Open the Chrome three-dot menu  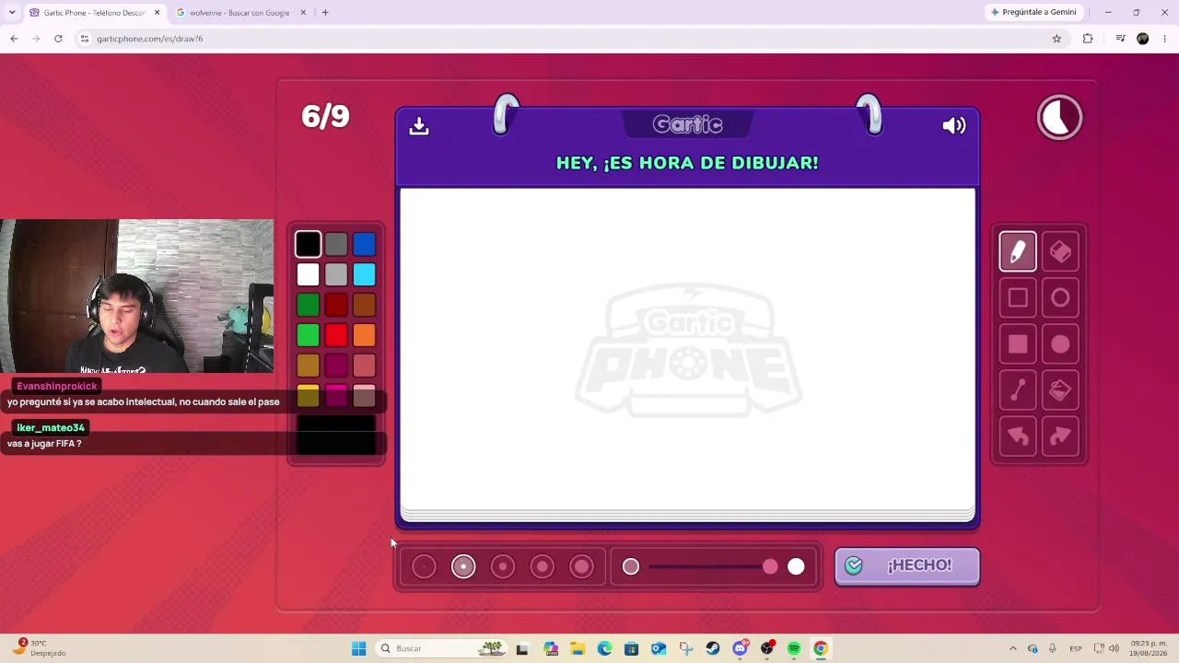(x=1165, y=39)
